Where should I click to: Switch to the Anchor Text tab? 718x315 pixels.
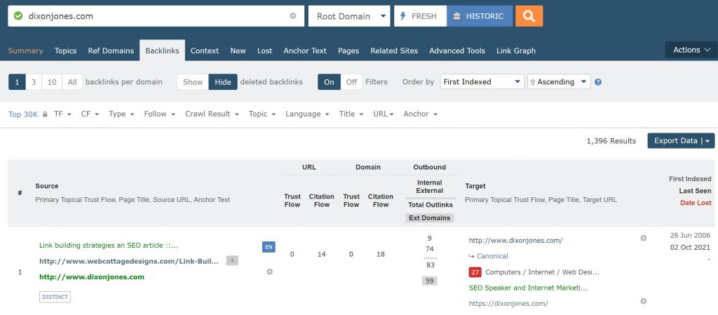tap(305, 51)
